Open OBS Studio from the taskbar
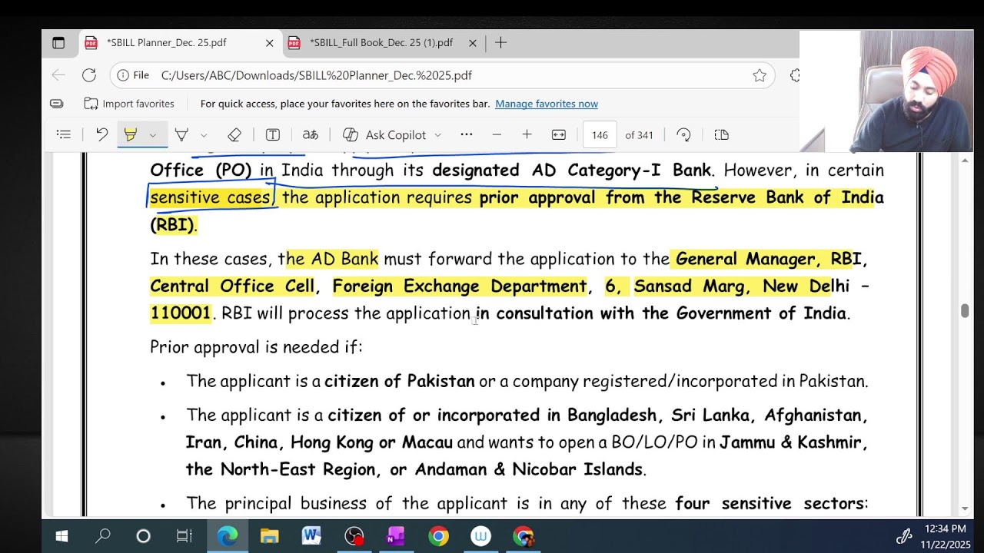Image resolution: width=984 pixels, height=553 pixels. tap(354, 536)
